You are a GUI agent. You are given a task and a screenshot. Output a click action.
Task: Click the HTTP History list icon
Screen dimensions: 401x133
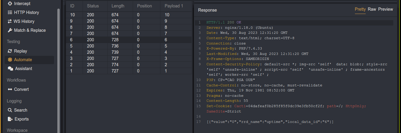[10, 13]
